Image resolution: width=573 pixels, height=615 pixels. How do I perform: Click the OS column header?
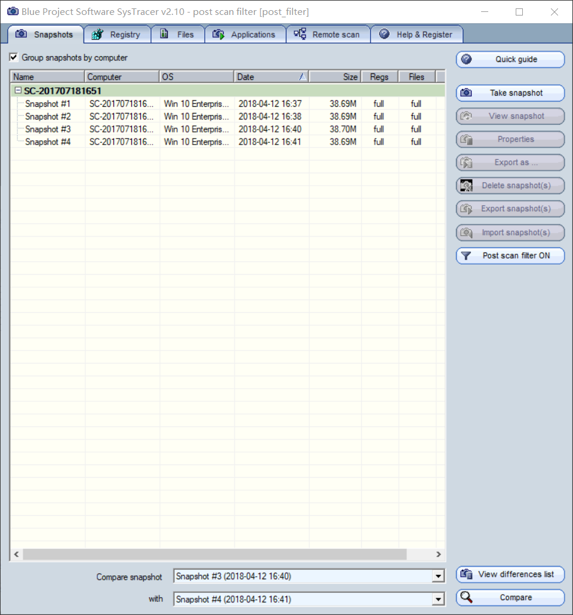pyautogui.click(x=196, y=76)
